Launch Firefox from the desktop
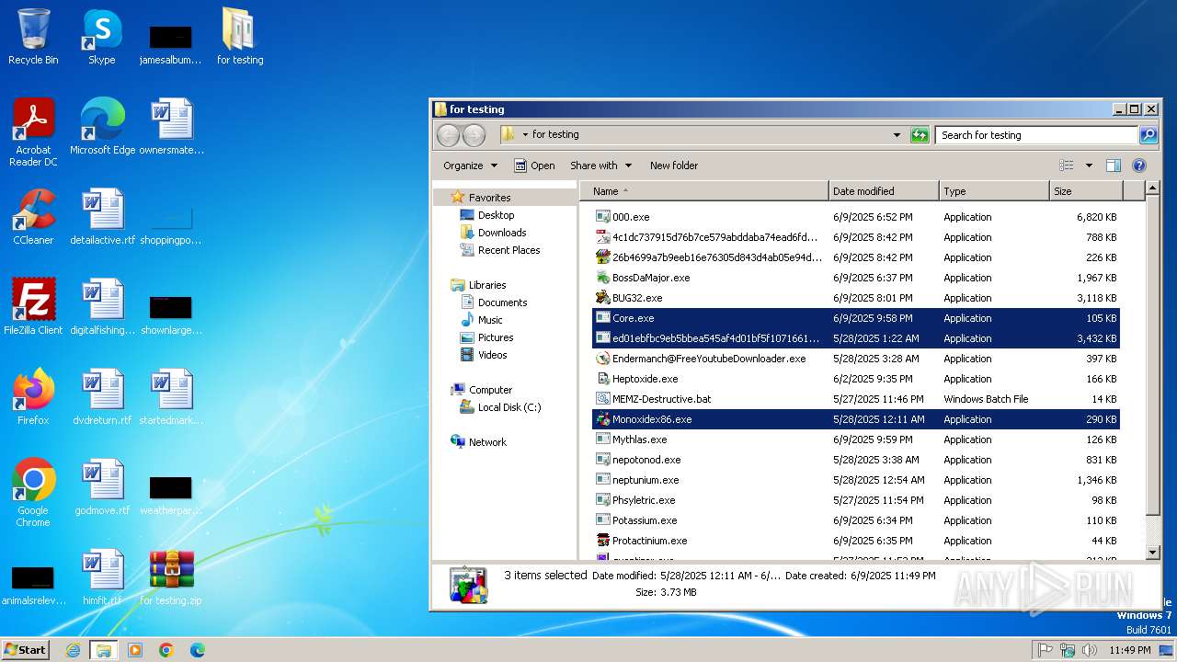 point(33,397)
